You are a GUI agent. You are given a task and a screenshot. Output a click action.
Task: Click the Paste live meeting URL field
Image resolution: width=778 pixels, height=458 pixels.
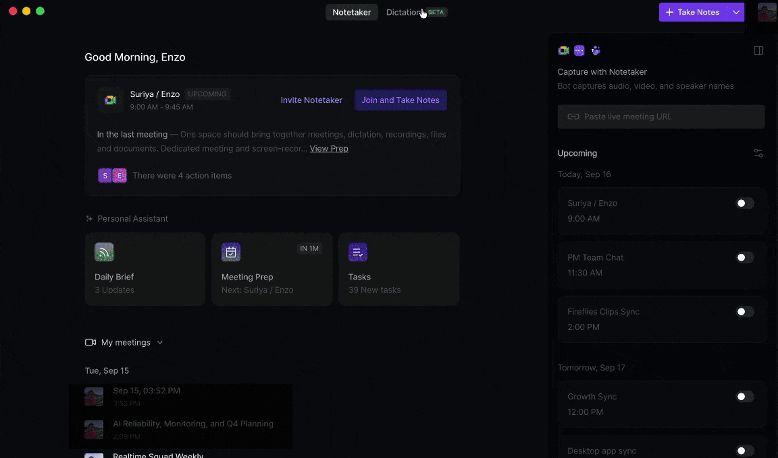click(661, 117)
